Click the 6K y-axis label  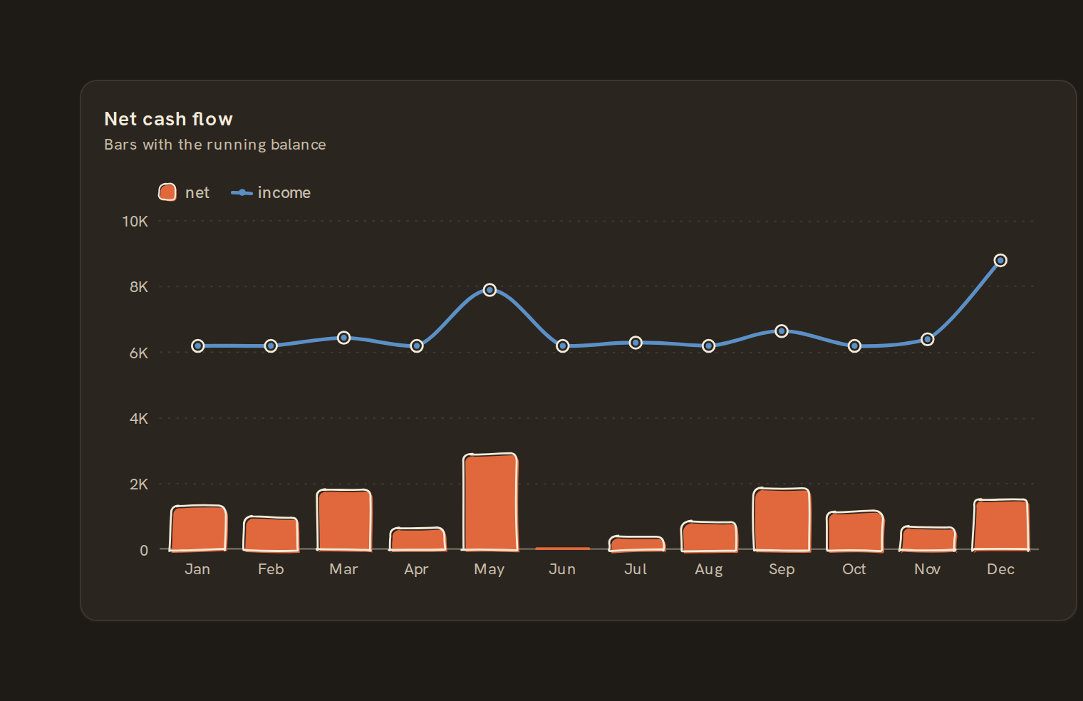tap(139, 353)
